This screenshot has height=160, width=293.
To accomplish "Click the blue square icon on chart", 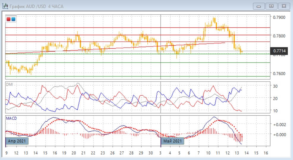I will (x=13, y=19).
